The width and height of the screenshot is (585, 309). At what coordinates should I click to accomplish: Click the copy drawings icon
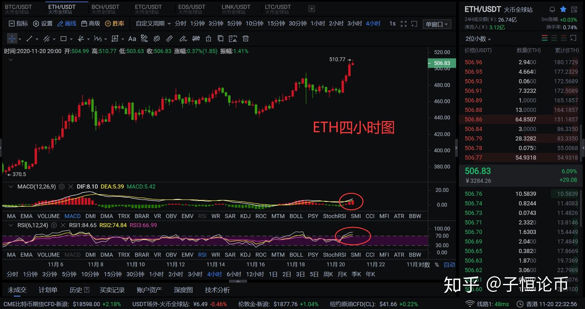click(220, 39)
